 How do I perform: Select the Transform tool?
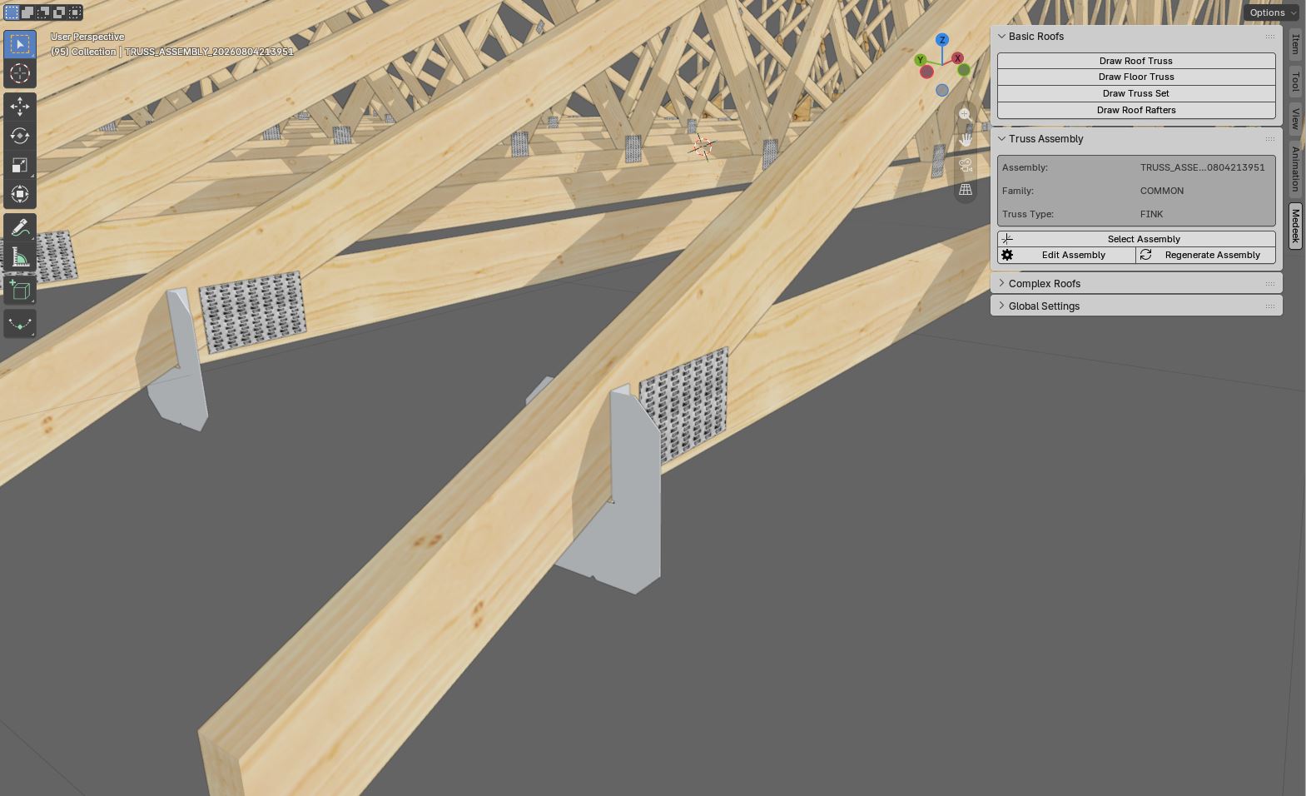click(x=20, y=194)
